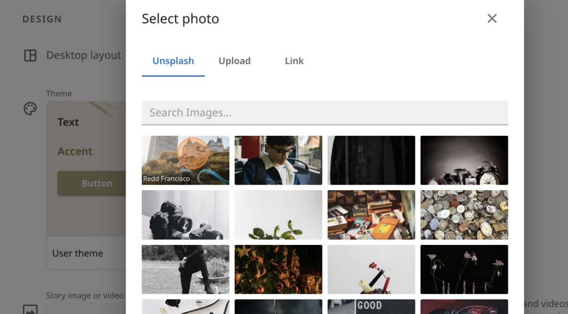568x314 pixels.
Task: Select the Unsplash tab
Action: 173,61
